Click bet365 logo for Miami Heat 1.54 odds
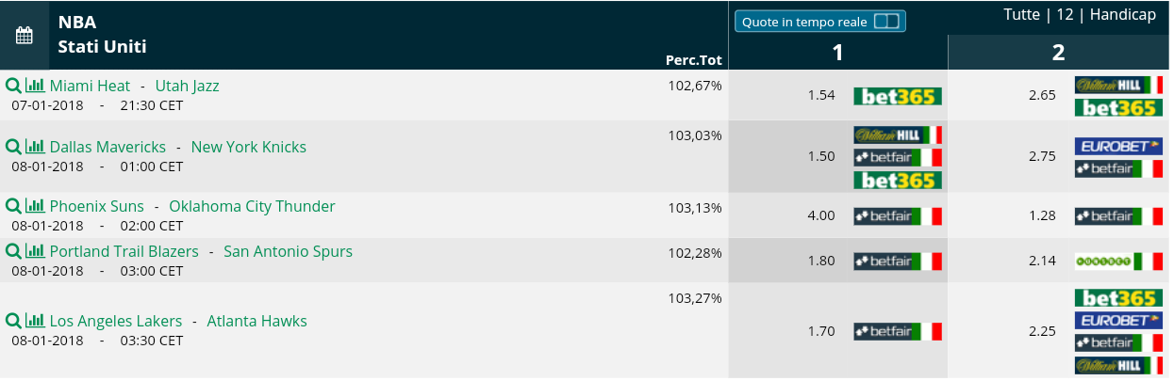This screenshot has height=381, width=1174. pos(898,96)
